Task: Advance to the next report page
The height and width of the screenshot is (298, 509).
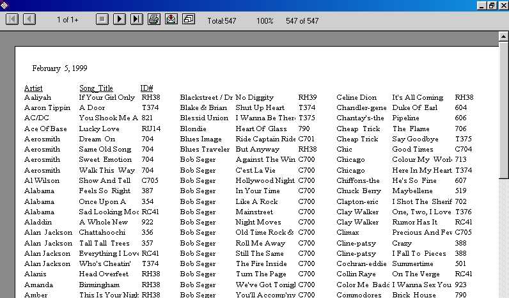Action: click(120, 20)
